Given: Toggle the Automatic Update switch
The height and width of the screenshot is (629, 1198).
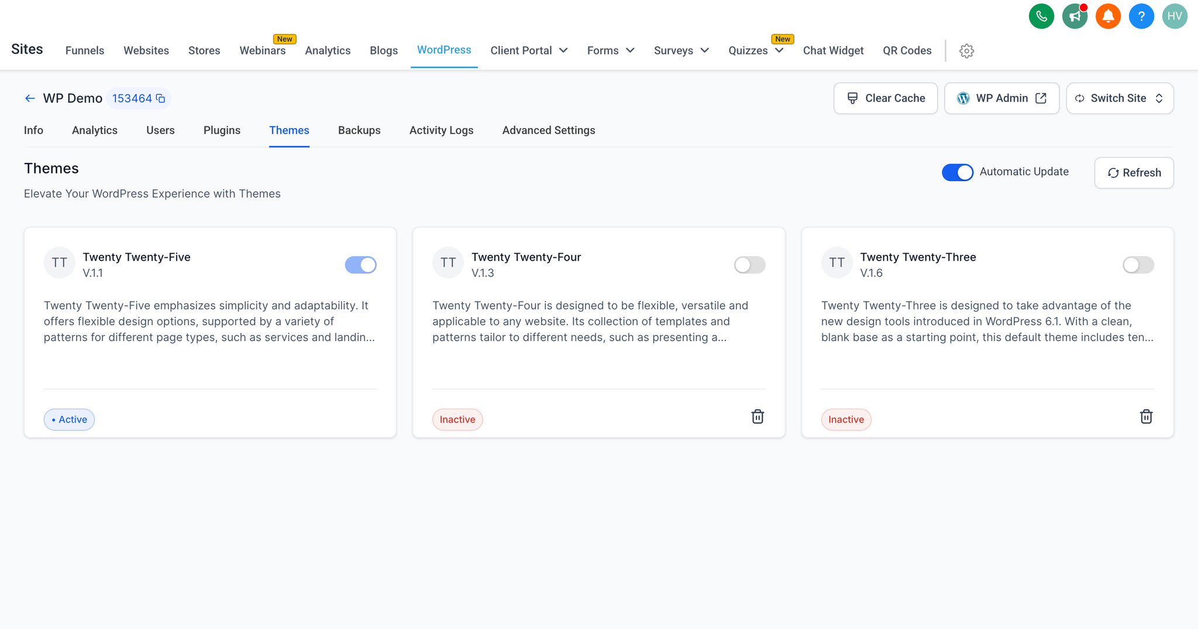Looking at the screenshot, I should (x=958, y=172).
